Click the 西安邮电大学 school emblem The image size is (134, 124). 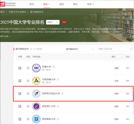36,119
